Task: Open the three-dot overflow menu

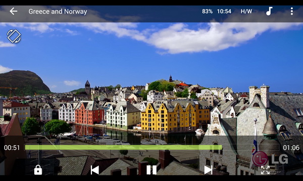Action: pyautogui.click(x=291, y=12)
